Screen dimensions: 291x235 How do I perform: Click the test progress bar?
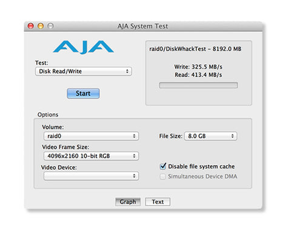click(198, 85)
